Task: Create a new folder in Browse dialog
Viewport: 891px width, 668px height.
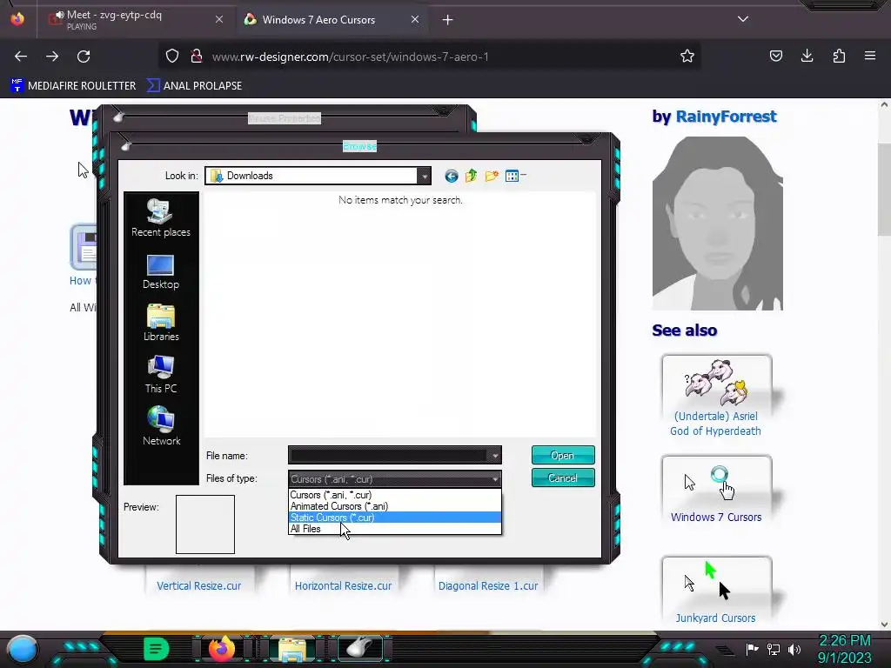Action: (492, 176)
